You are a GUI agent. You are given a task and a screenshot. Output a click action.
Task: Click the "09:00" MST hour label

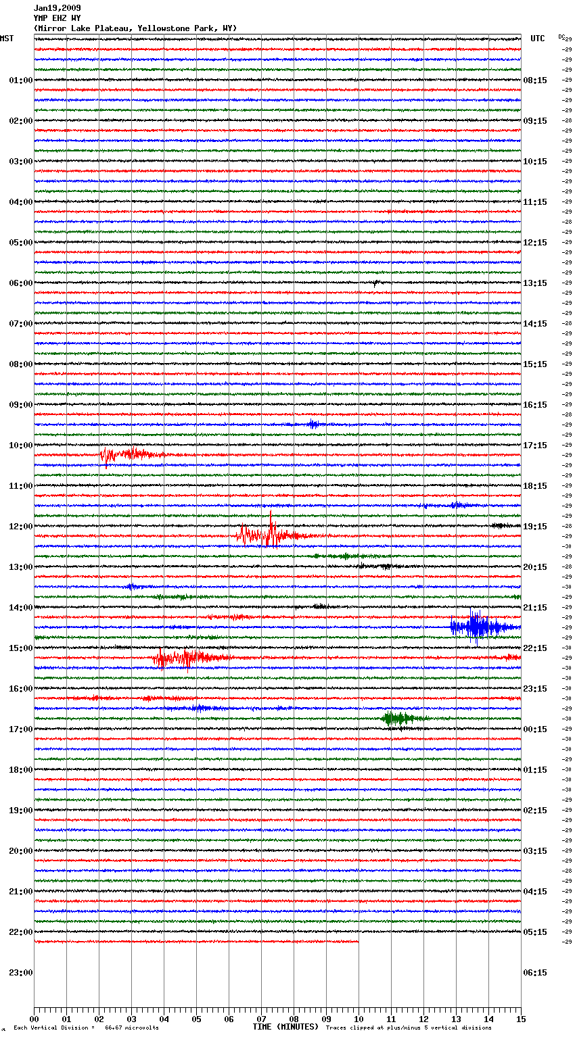point(21,405)
